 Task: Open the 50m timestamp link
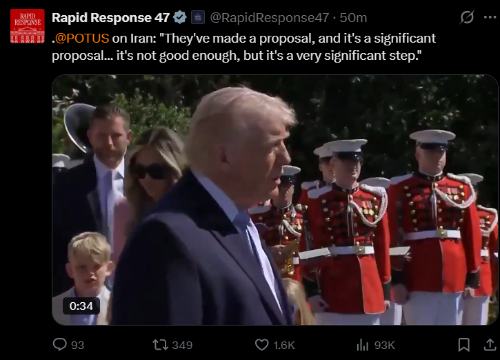353,18
